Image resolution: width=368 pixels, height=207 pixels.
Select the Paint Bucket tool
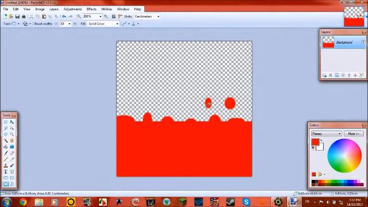point(6,147)
